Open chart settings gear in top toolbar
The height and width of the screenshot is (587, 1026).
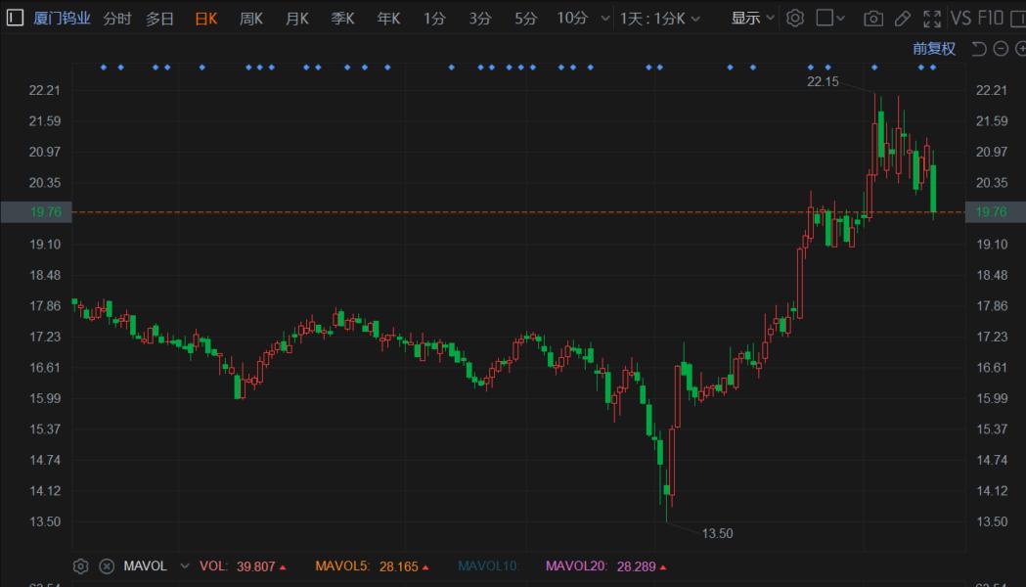click(x=794, y=18)
